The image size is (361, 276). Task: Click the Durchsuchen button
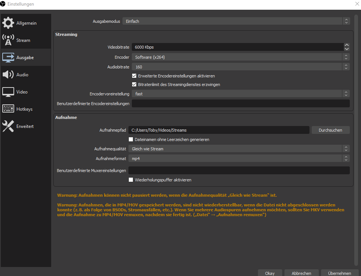(x=330, y=130)
